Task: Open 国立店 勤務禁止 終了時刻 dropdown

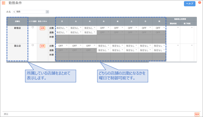Action: pyautogui.click(x=187, y=45)
